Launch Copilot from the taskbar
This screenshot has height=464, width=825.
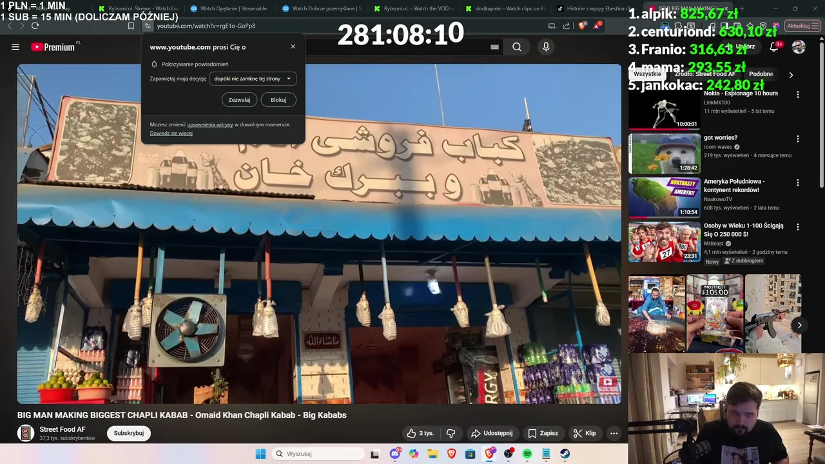click(414, 454)
